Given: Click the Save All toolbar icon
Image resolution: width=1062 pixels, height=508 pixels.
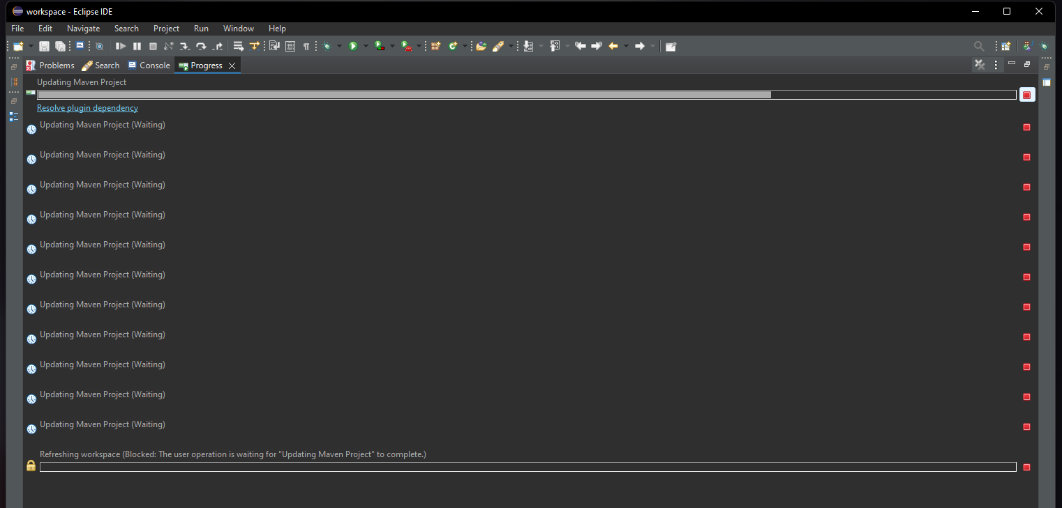Looking at the screenshot, I should (60, 46).
